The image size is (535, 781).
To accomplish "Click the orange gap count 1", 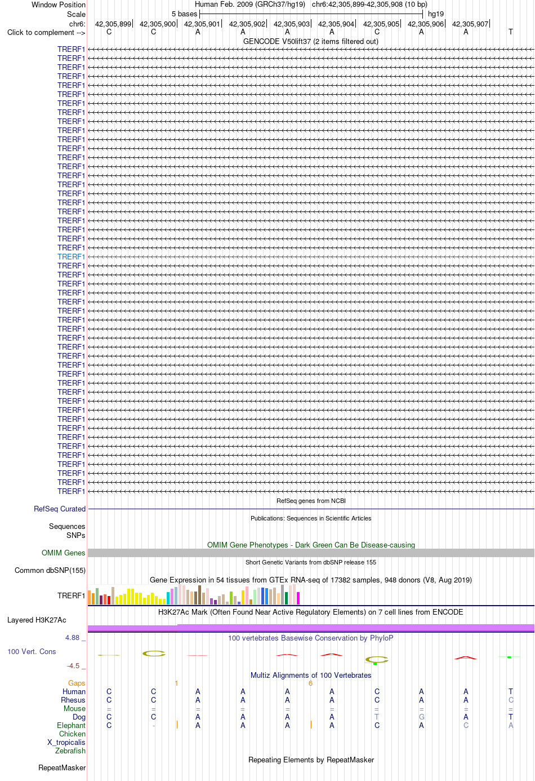I will (x=176, y=683).
